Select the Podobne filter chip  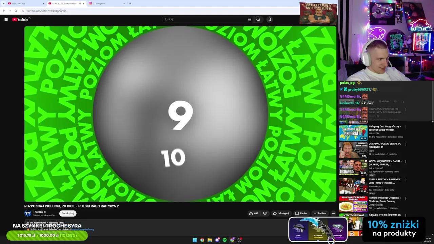tap(384, 101)
